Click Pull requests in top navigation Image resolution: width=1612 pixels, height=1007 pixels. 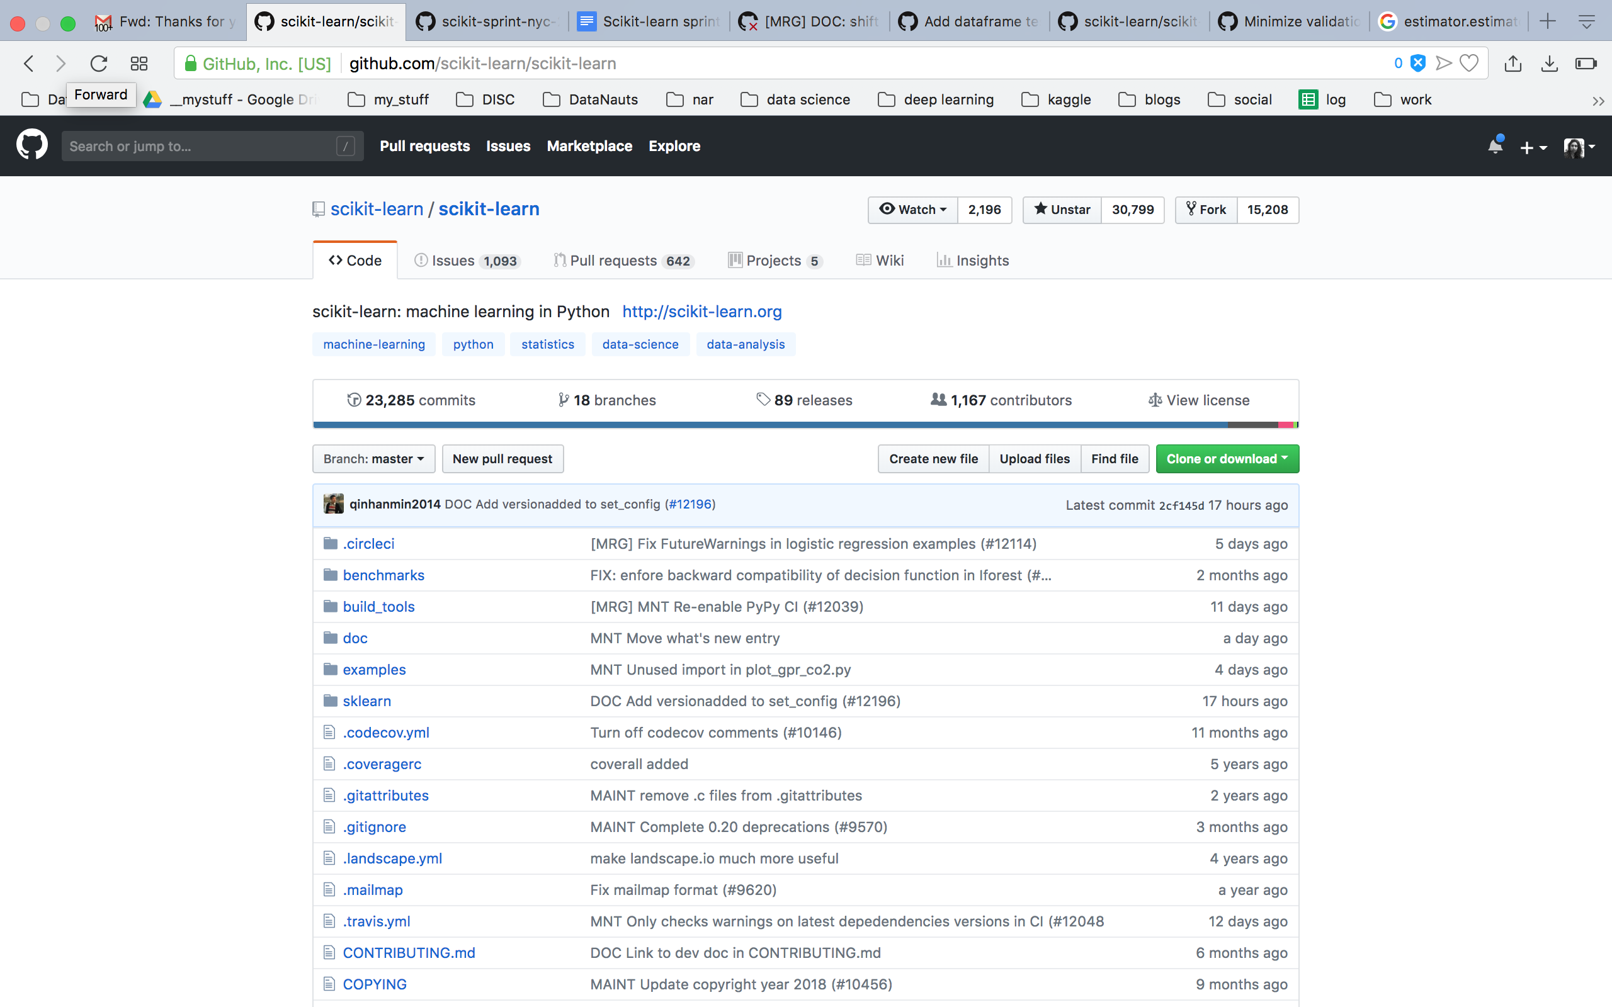pos(425,146)
